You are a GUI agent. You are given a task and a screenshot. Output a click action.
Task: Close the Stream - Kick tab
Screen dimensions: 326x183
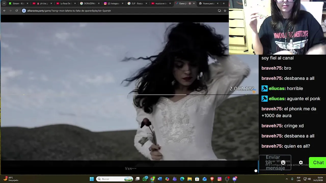(x=28, y=4)
